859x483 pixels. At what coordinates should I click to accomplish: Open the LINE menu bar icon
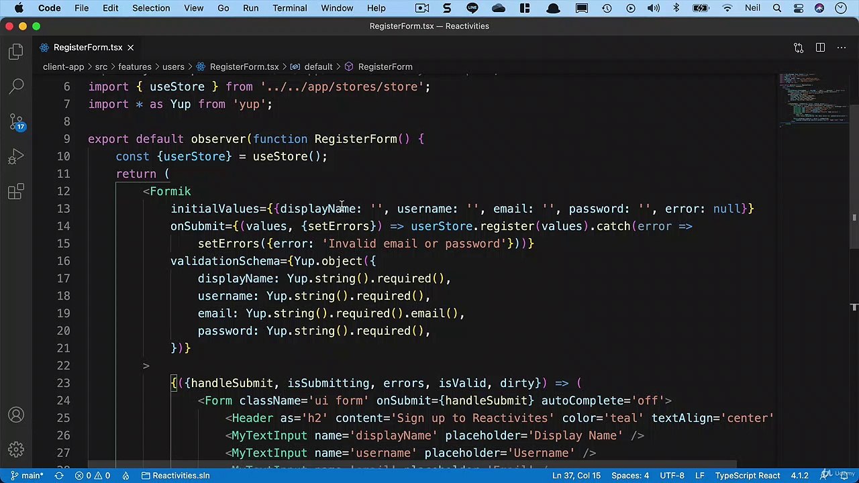pyautogui.click(x=472, y=8)
